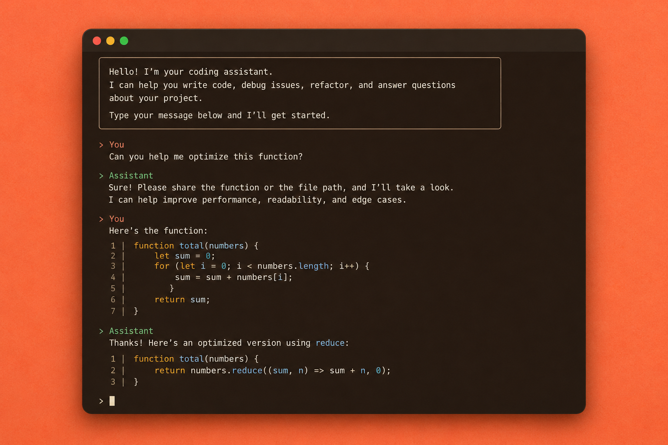The height and width of the screenshot is (445, 668).
Task: Click the 'Here's the function:' text
Action: tap(158, 231)
